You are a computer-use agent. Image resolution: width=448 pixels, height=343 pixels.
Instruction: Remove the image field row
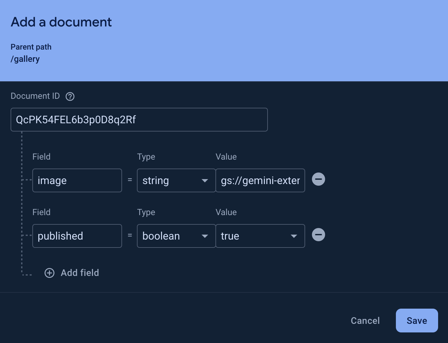(x=318, y=179)
